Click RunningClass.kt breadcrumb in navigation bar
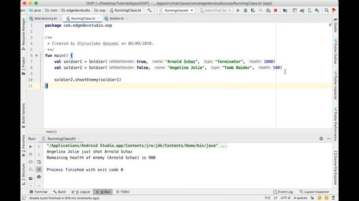The height and width of the screenshot is (201, 359). coord(126,11)
